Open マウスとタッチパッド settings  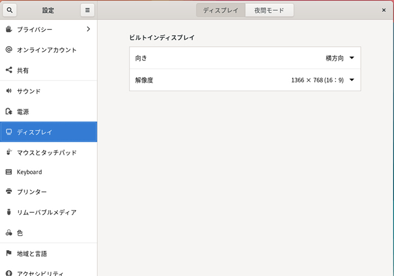pos(47,152)
